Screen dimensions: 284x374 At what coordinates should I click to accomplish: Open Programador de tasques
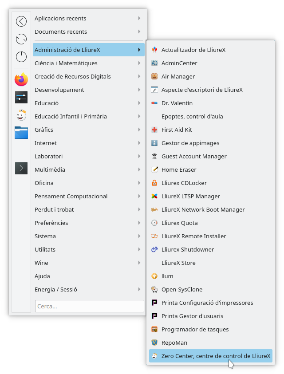coord(195,329)
